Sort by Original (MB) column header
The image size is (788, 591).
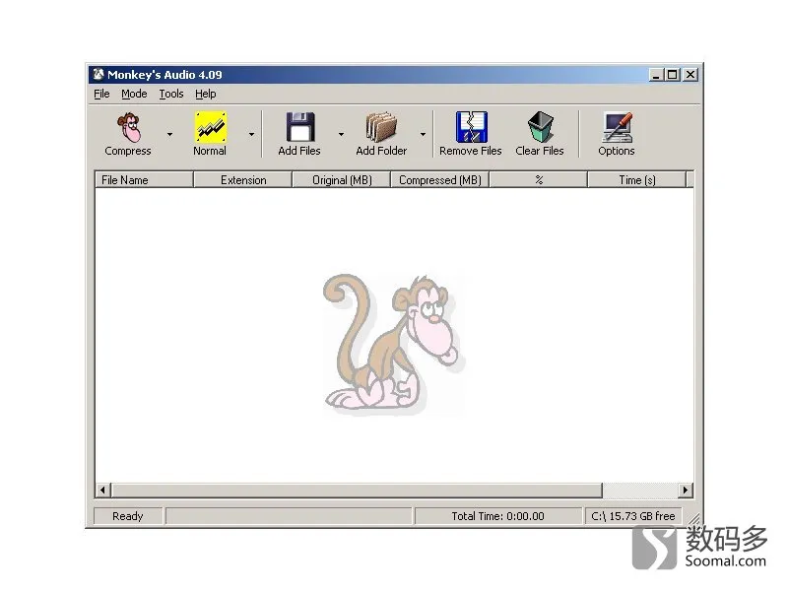click(x=341, y=180)
